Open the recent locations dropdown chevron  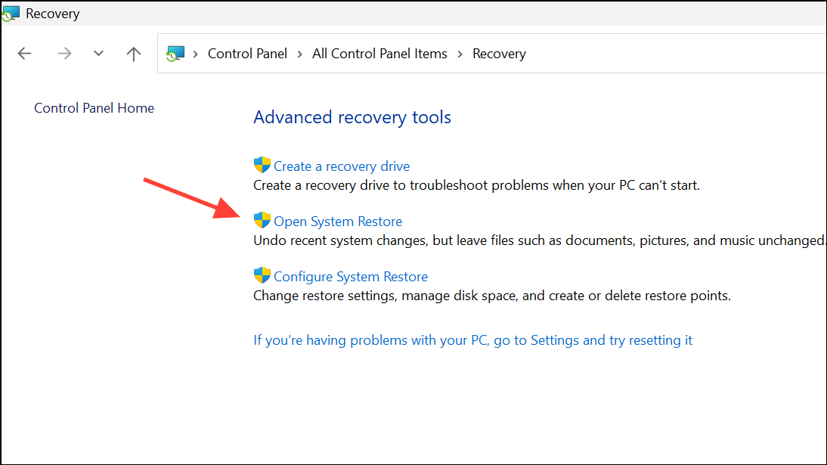tap(98, 53)
